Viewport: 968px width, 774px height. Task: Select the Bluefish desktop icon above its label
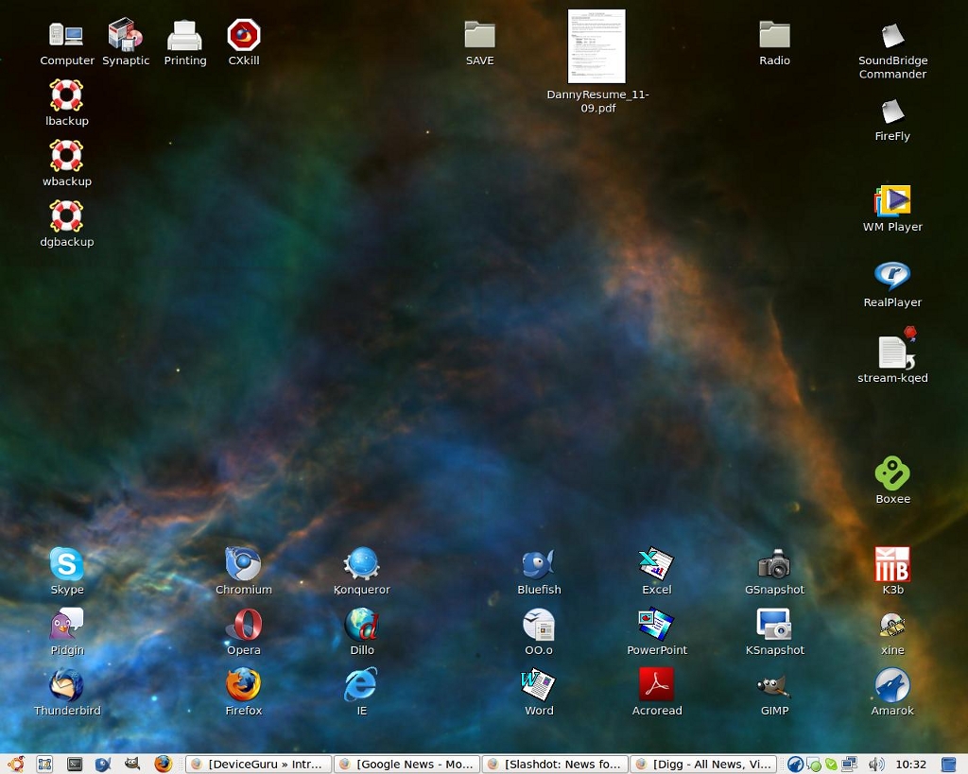click(539, 563)
